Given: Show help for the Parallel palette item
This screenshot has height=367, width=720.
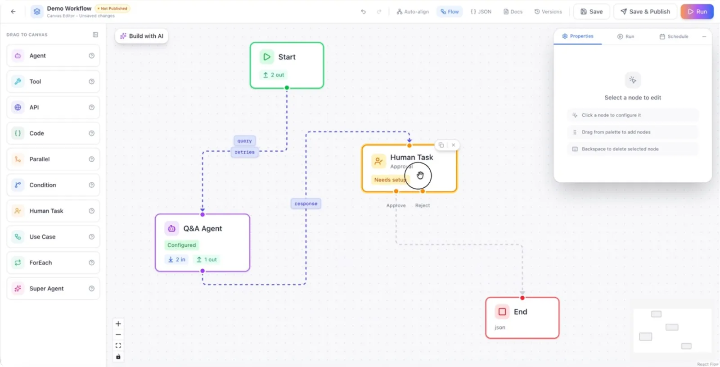Looking at the screenshot, I should point(92,159).
